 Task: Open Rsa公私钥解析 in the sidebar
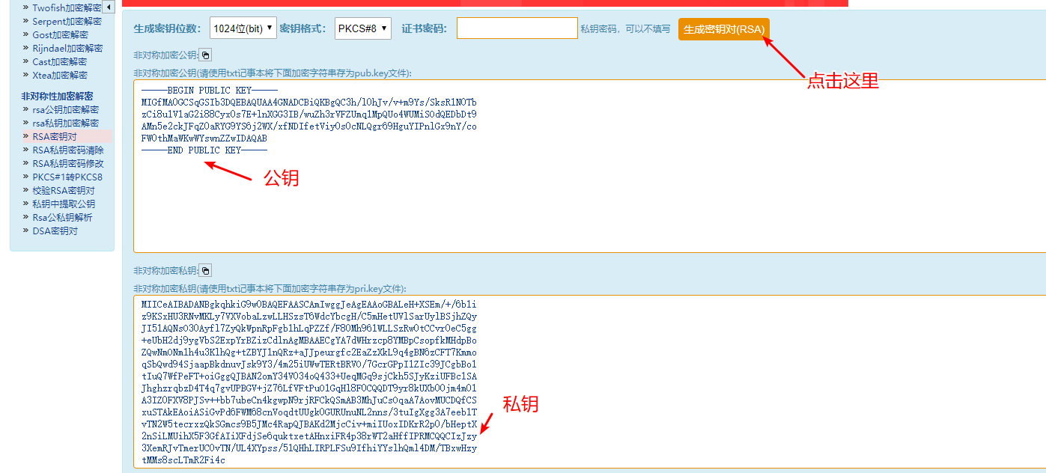pos(62,217)
